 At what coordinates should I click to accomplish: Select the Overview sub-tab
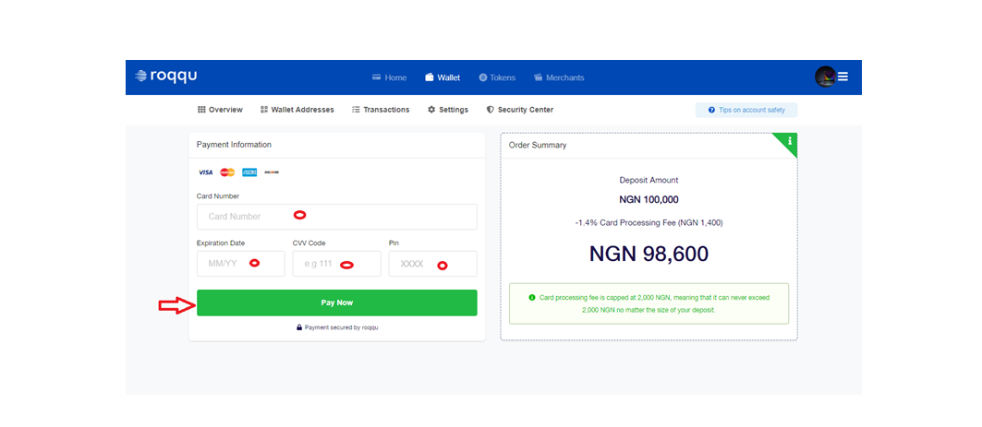(220, 110)
